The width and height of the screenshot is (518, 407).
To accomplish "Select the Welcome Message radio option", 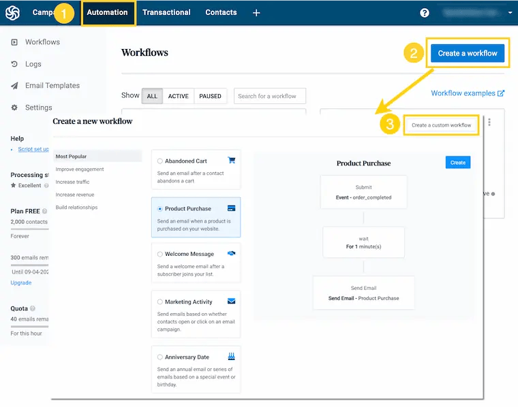I will click(x=160, y=254).
